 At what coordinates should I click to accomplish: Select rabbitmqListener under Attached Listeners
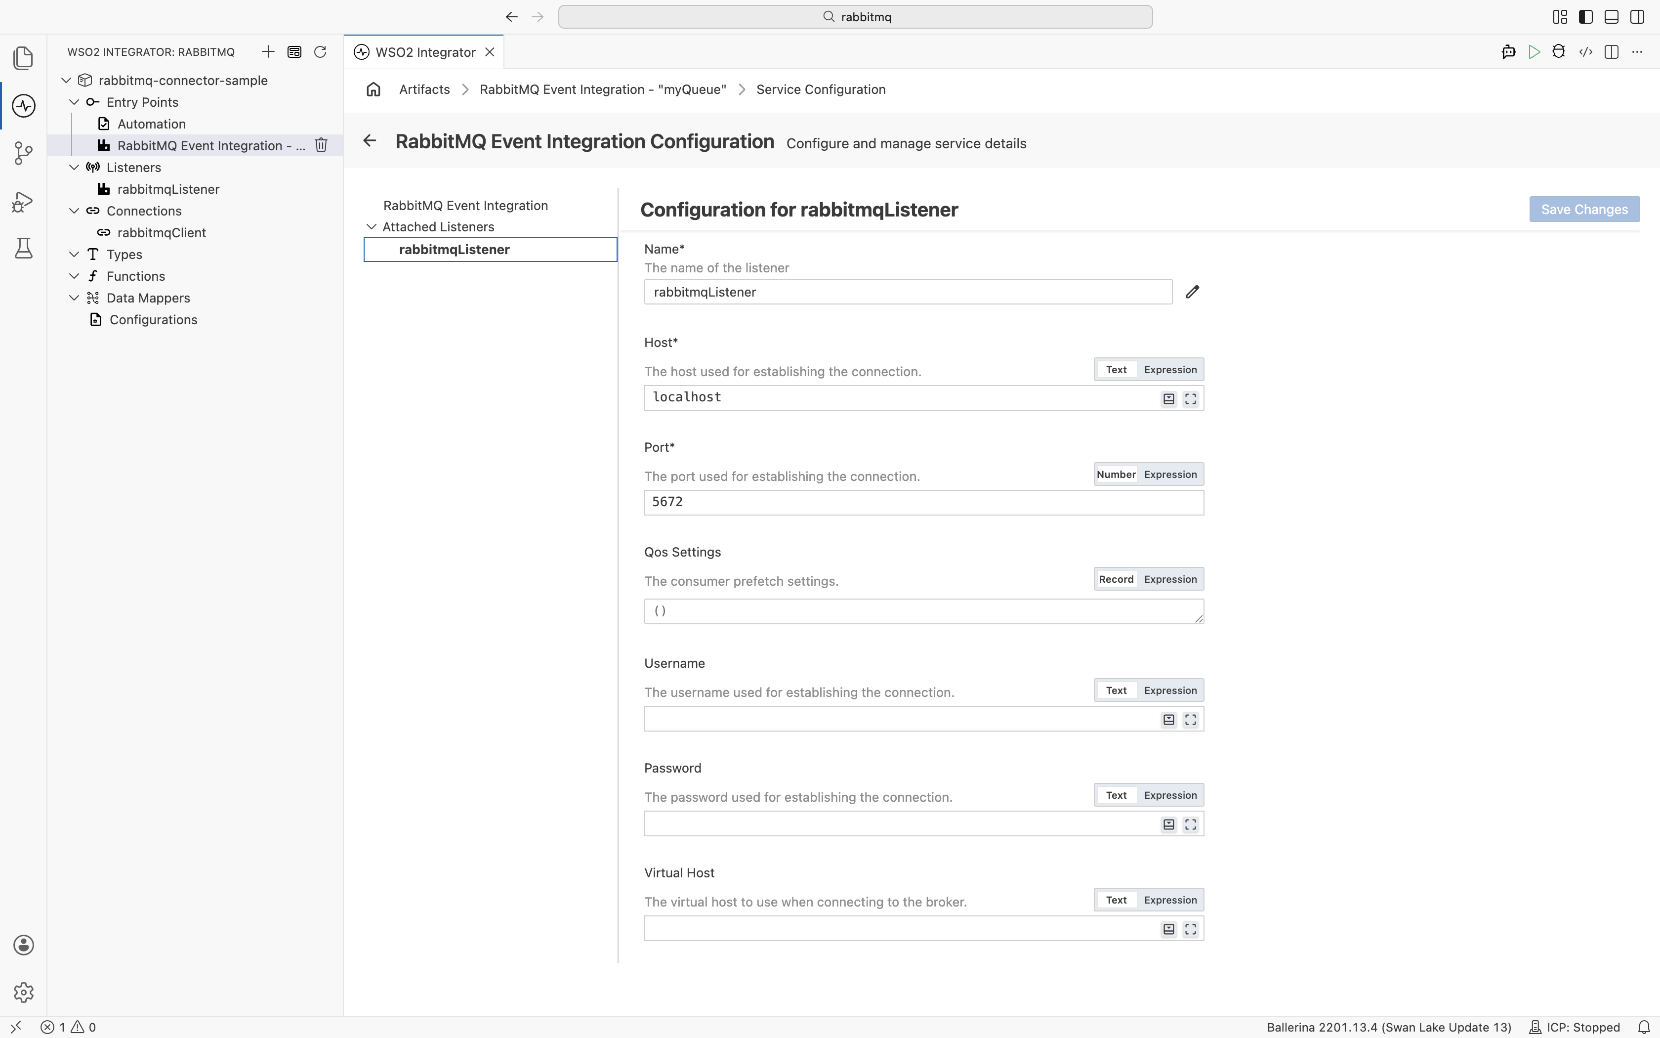coord(490,249)
